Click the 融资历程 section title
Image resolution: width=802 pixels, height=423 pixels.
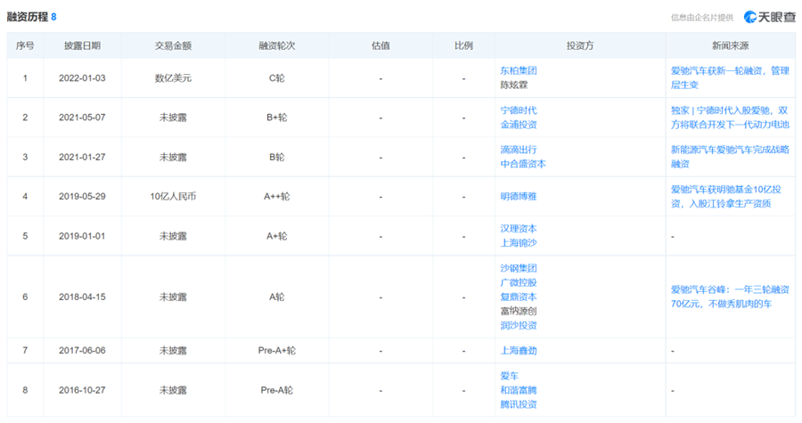click(27, 17)
